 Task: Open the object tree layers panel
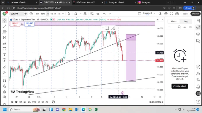click(x=198, y=34)
